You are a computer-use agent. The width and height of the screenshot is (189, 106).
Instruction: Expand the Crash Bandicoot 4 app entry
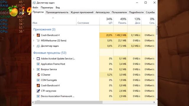[34, 35]
